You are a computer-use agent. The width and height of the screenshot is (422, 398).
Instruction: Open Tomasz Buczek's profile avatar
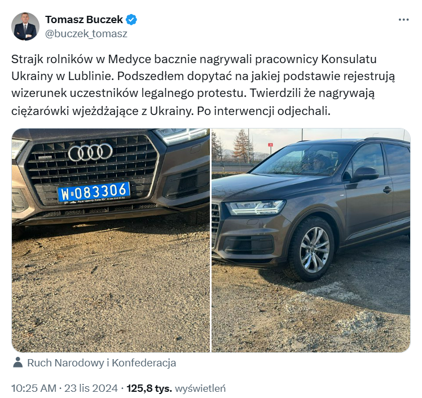click(x=25, y=26)
